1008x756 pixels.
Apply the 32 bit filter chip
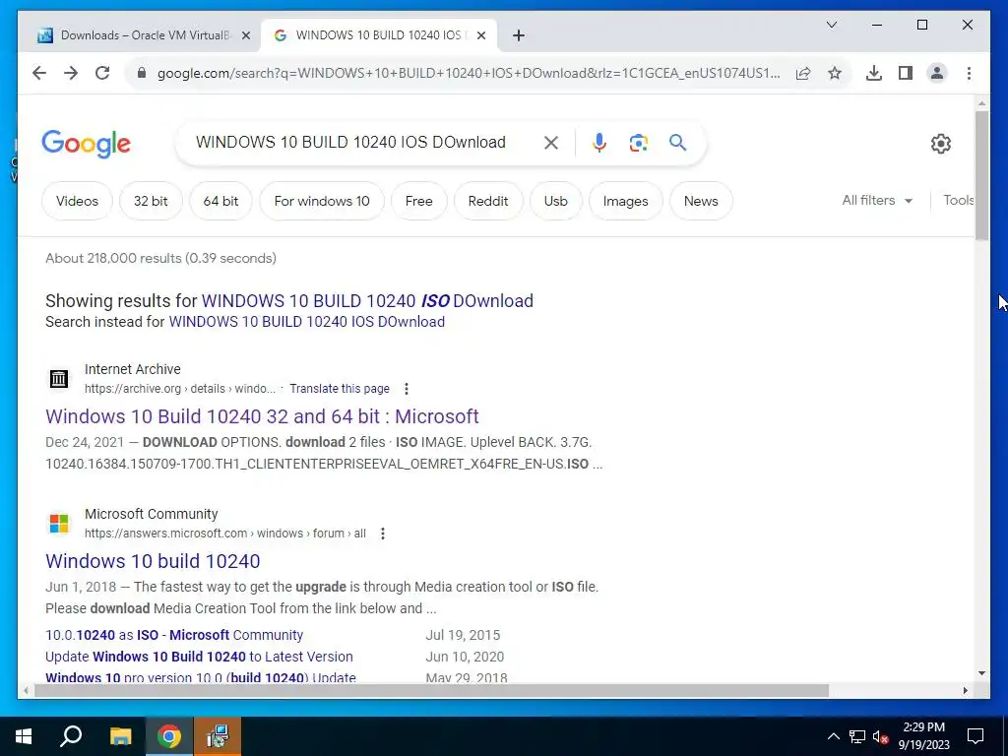[x=151, y=201]
